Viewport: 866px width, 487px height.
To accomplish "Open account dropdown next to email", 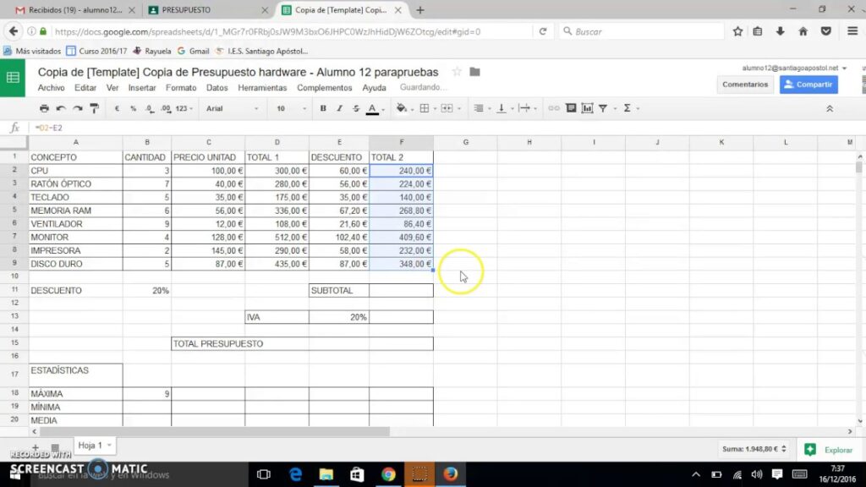I will click(845, 68).
